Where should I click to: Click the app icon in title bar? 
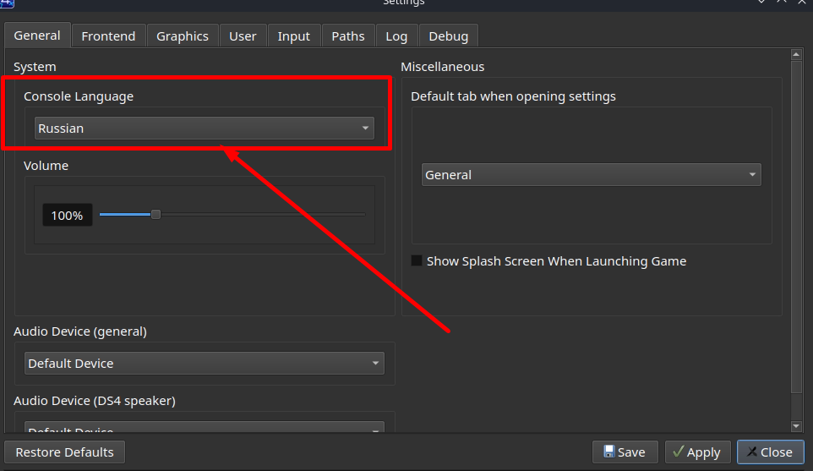(x=7, y=3)
